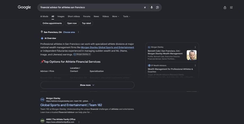Screen dimensions: 244x124
Task: Open Bennett Cale profile photo
Action: (x=192, y=55)
